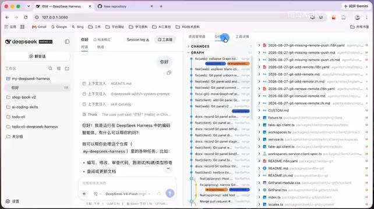Go back in browser history
The image size is (374, 209).
(x=7, y=17)
